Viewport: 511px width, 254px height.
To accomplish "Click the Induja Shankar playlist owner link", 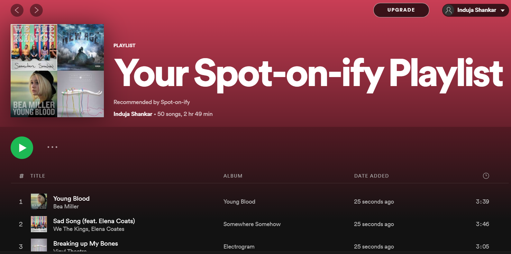I will [x=133, y=114].
